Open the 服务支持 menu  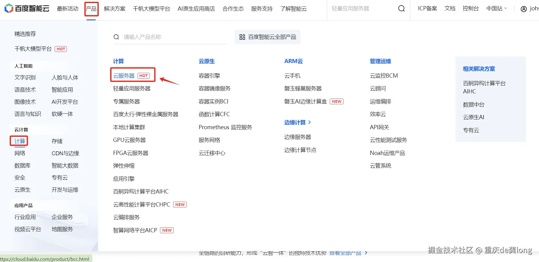pos(262,9)
